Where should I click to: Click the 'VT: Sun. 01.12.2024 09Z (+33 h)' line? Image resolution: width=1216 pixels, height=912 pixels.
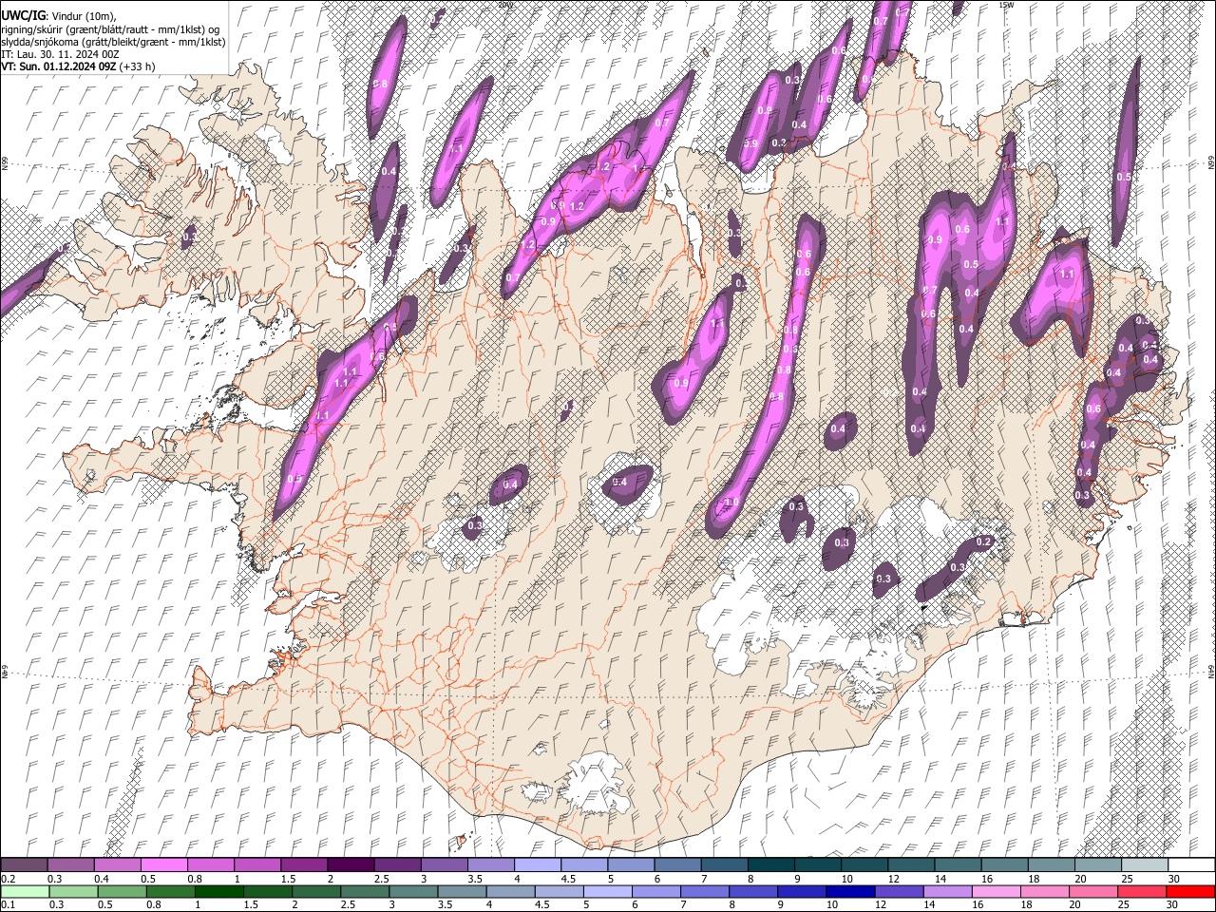point(78,66)
